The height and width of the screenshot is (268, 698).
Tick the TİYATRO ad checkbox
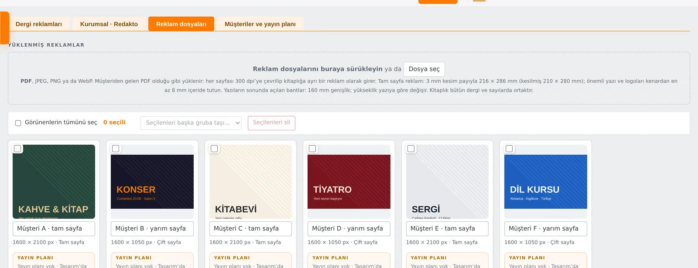312,149
